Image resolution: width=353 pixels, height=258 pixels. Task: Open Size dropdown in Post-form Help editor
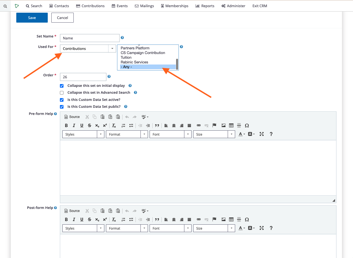click(x=214, y=228)
